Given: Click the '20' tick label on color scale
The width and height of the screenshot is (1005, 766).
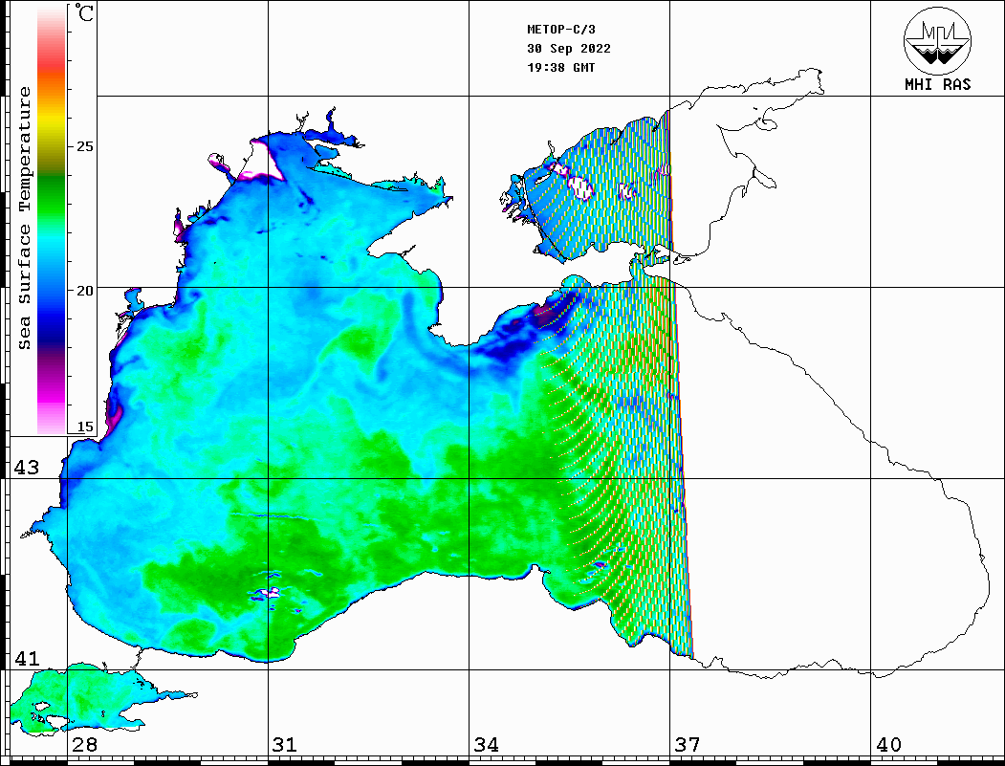Looking at the screenshot, I should click(84, 291).
